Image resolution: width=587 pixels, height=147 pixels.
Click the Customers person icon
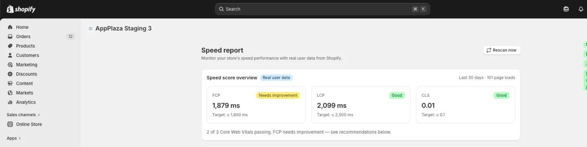coord(10,55)
